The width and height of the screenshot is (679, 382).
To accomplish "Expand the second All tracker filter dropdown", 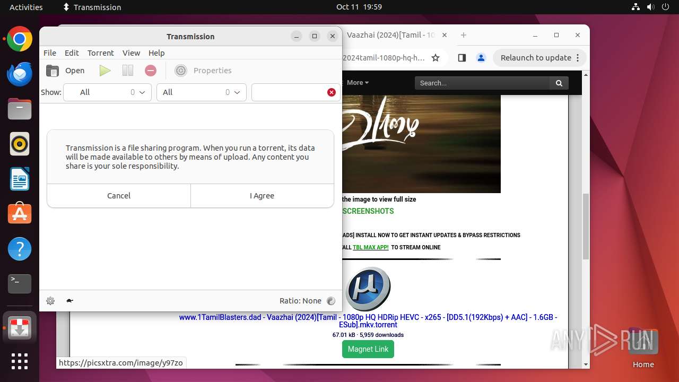I will (202, 92).
